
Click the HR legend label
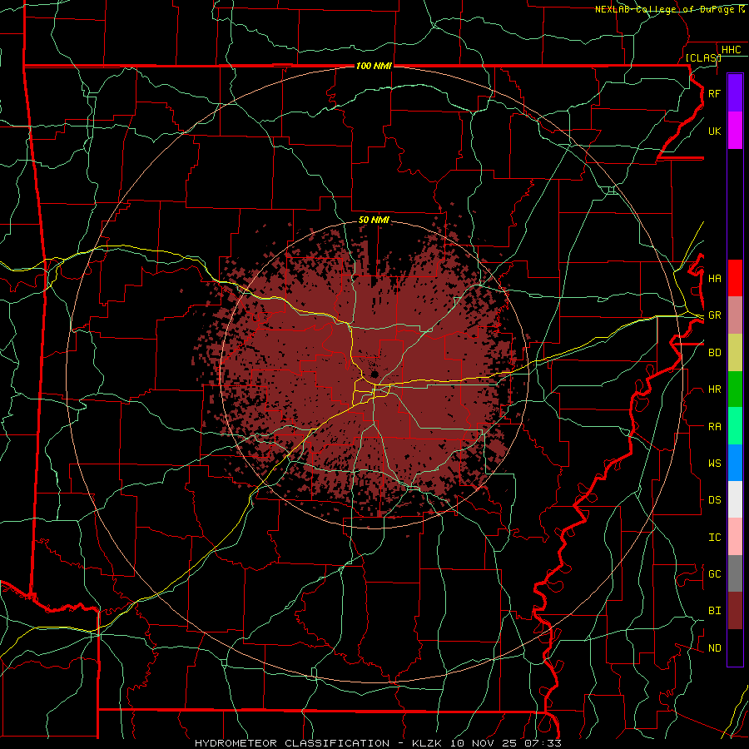(x=715, y=389)
